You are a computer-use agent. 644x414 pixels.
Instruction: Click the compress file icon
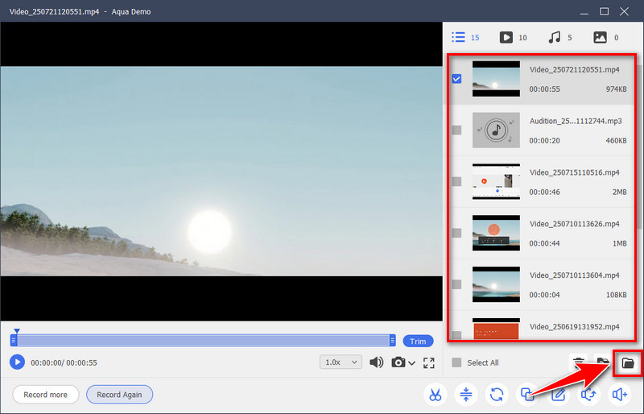[466, 395]
